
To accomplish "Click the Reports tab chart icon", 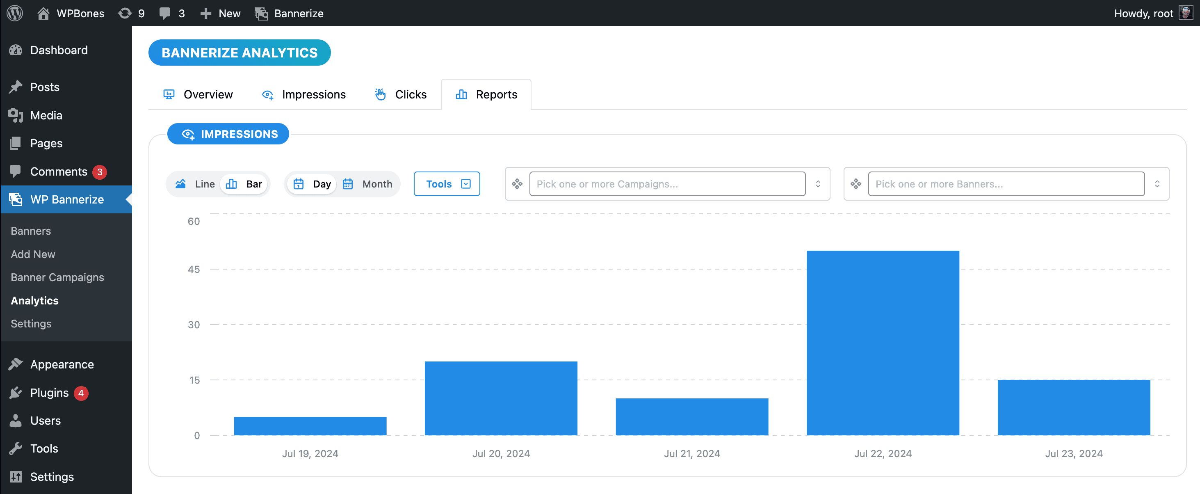I will [461, 95].
